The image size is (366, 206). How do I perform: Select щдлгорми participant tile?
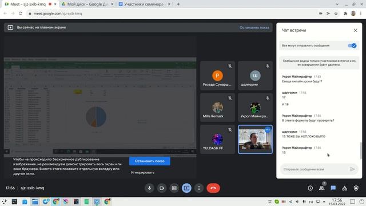click(255, 76)
